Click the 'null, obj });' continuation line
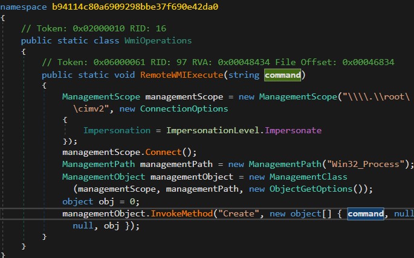414x258 pixels. coord(106,226)
